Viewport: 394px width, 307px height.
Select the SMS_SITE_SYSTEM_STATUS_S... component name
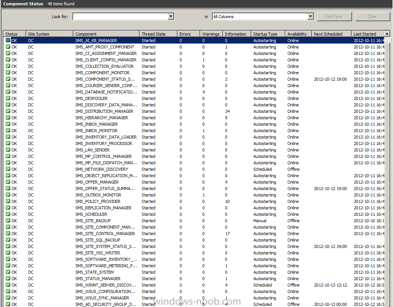(x=106, y=246)
